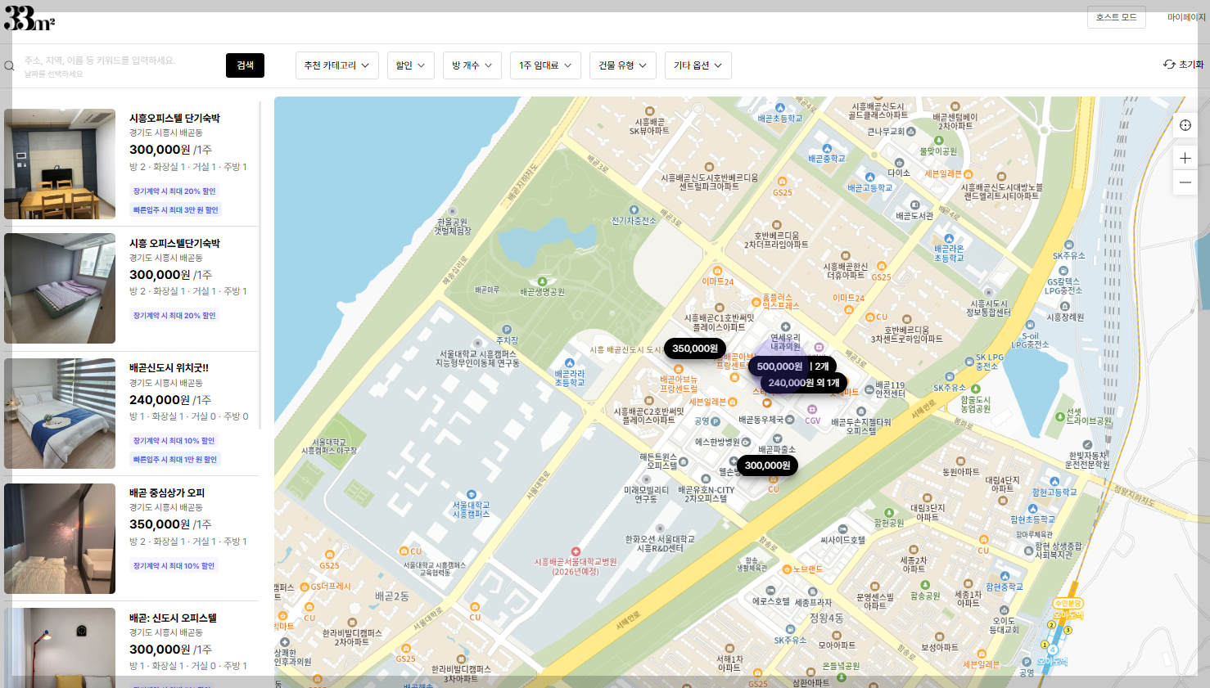The image size is (1210, 688).
Task: Click the 배곧119안전센터 pin
Action: (869, 389)
